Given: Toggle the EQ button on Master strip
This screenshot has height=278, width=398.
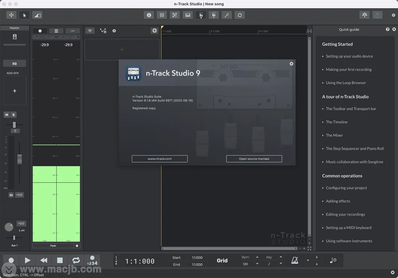Looking at the screenshot, I should pos(14,63).
